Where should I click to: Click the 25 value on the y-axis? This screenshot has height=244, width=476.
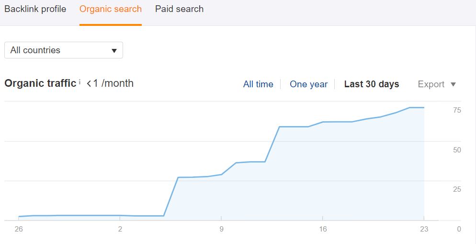click(x=457, y=189)
